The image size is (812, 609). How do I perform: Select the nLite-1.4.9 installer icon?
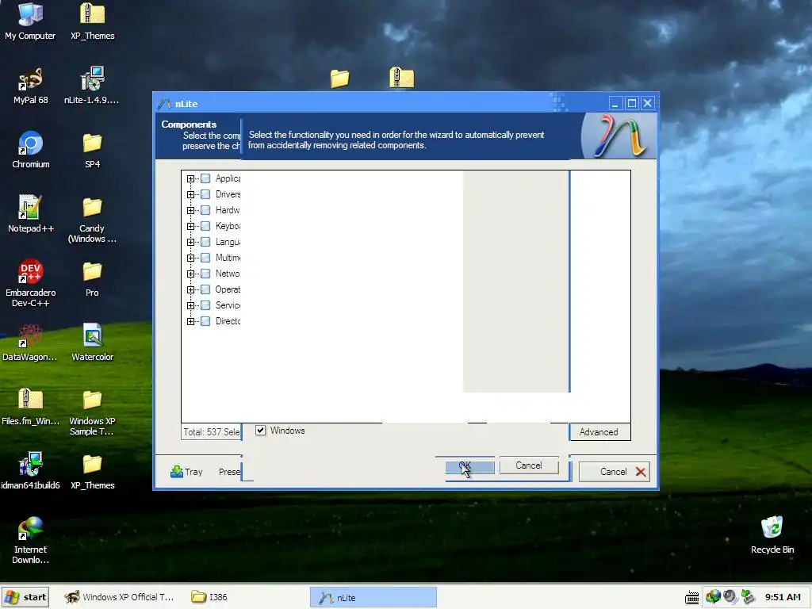click(92, 86)
